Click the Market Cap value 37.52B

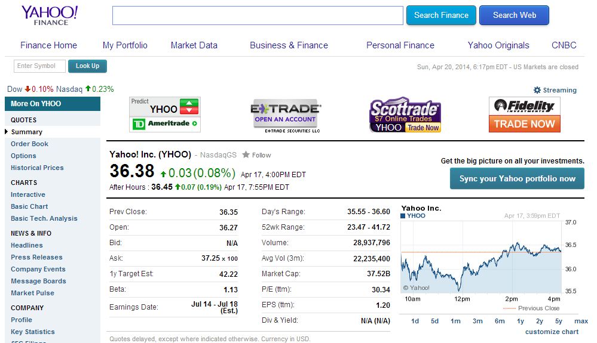[x=378, y=273]
